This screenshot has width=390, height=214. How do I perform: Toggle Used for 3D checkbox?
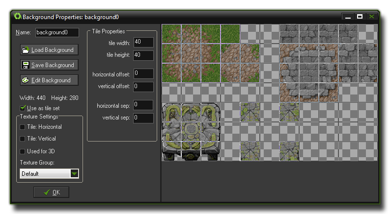pos(23,151)
